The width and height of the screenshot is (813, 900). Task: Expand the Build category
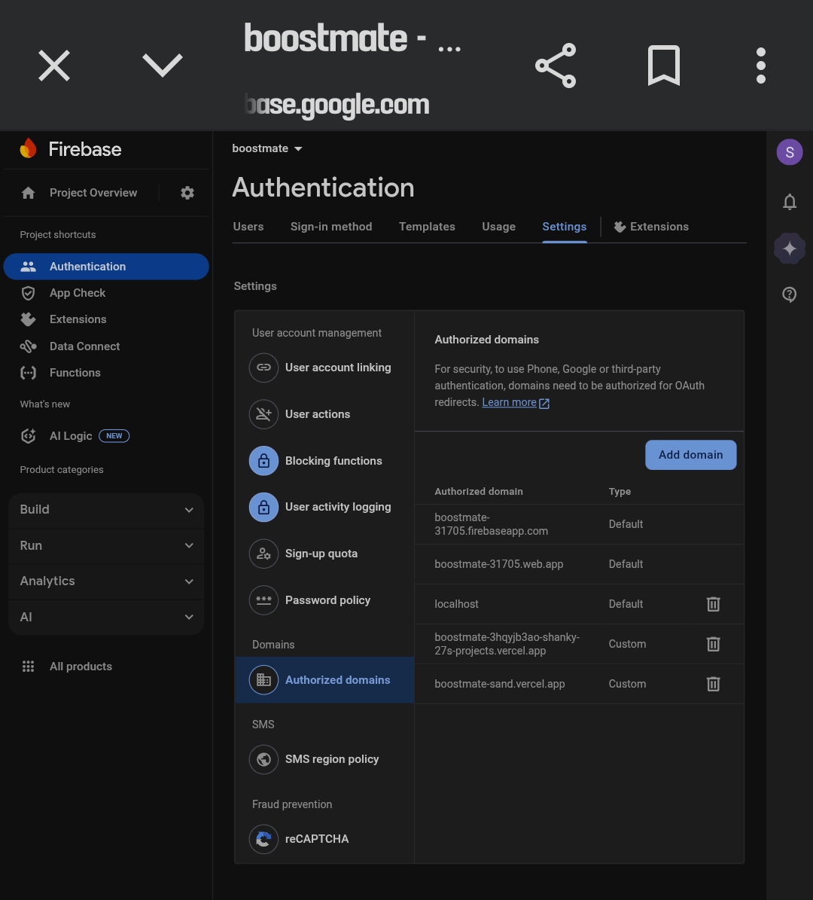pyautogui.click(x=106, y=510)
